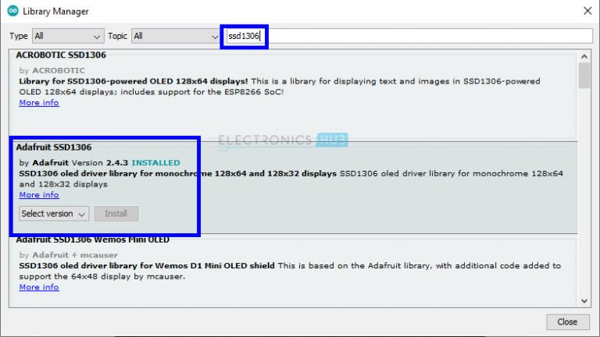Image resolution: width=600 pixels, height=337 pixels.
Task: Click the Library Manager title text
Action: tap(55, 12)
